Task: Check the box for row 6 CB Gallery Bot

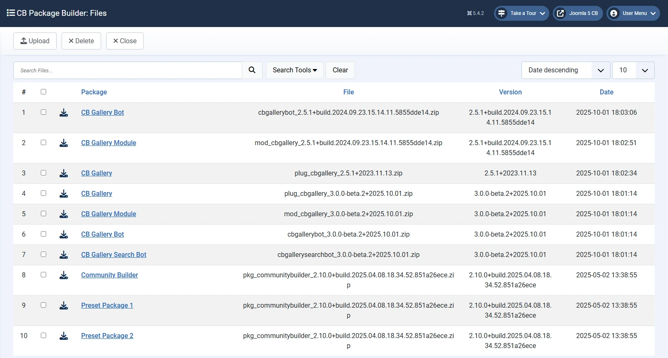Action: coord(43,234)
